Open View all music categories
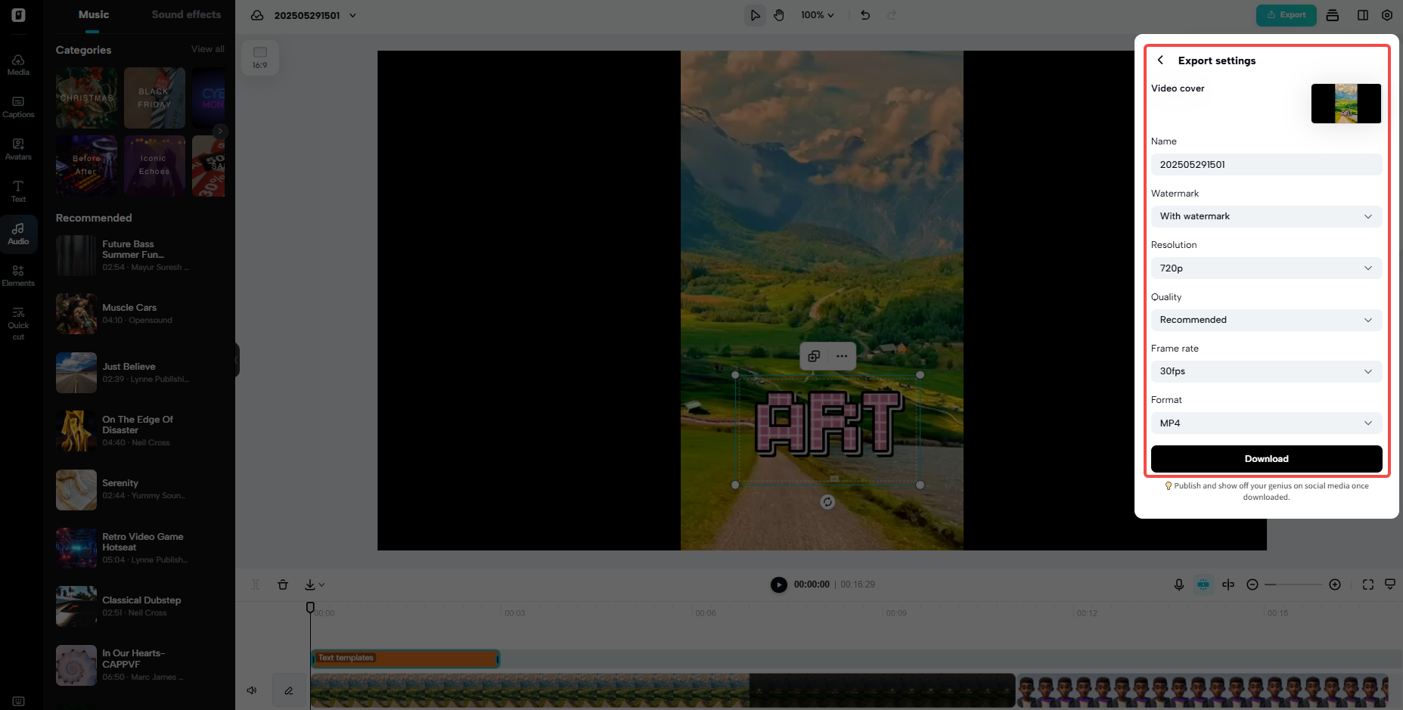Image resolution: width=1403 pixels, height=710 pixels. tap(207, 48)
